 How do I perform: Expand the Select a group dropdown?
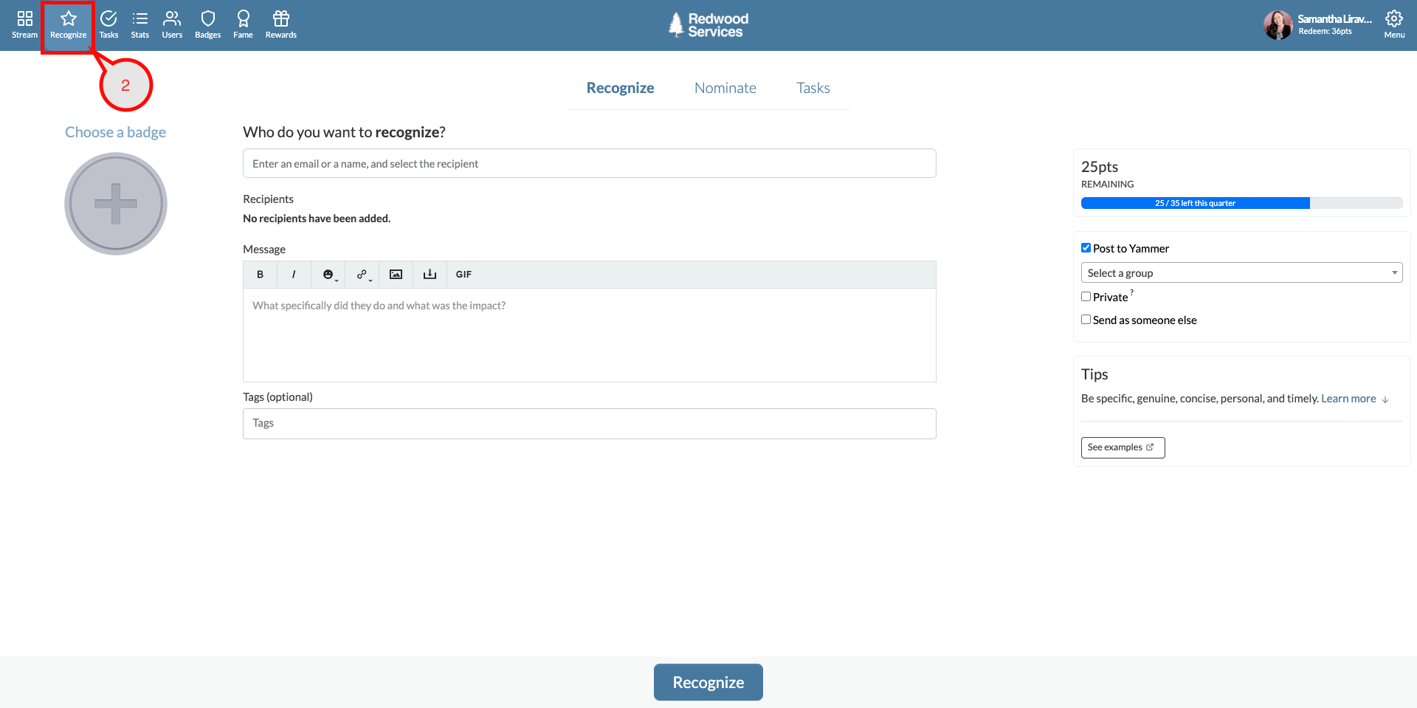click(1241, 273)
